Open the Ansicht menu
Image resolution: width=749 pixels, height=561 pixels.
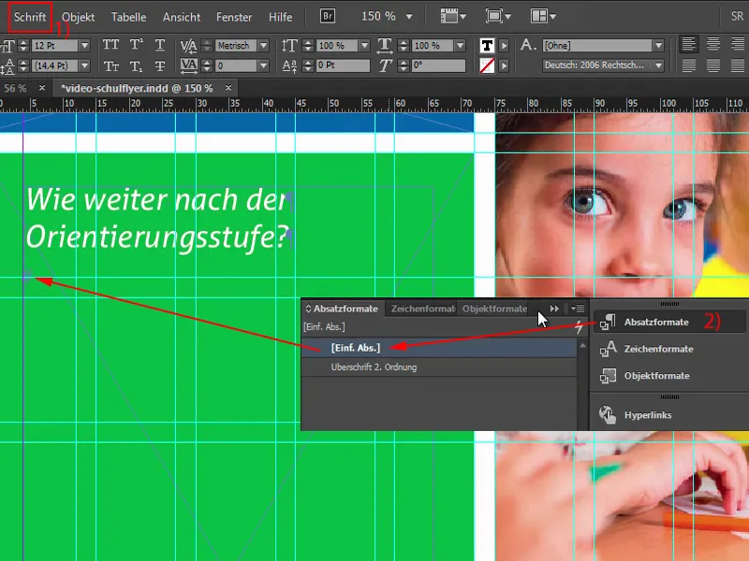click(x=182, y=17)
